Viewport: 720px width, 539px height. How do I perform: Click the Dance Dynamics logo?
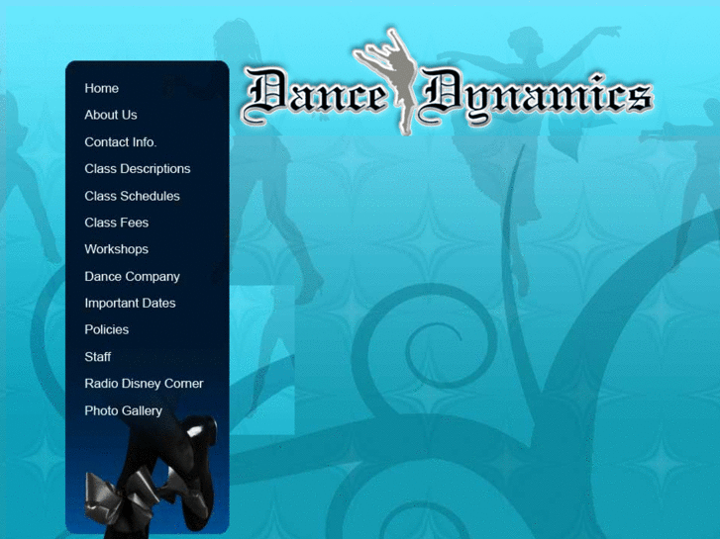point(447,82)
